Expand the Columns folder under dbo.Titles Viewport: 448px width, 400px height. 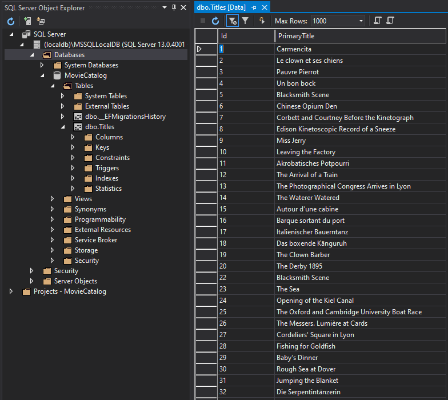[73, 137]
